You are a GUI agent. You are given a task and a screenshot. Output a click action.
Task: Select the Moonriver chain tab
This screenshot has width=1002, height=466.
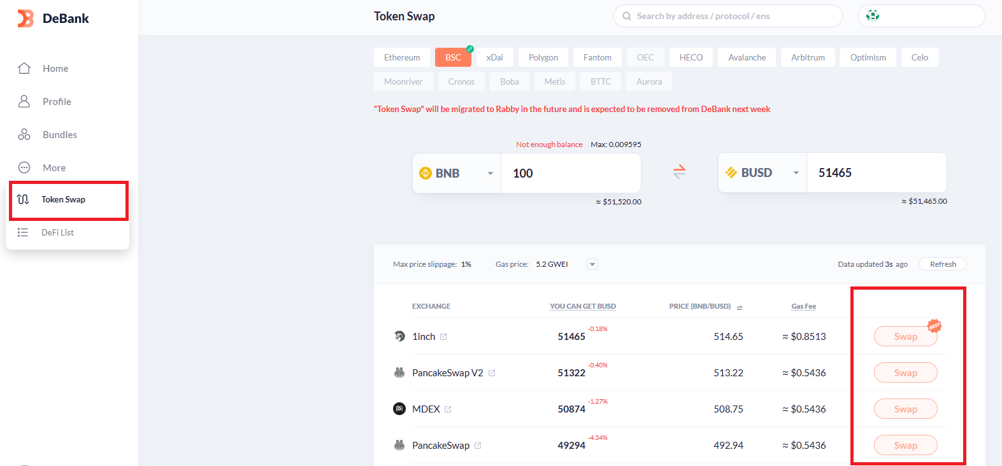pyautogui.click(x=403, y=81)
